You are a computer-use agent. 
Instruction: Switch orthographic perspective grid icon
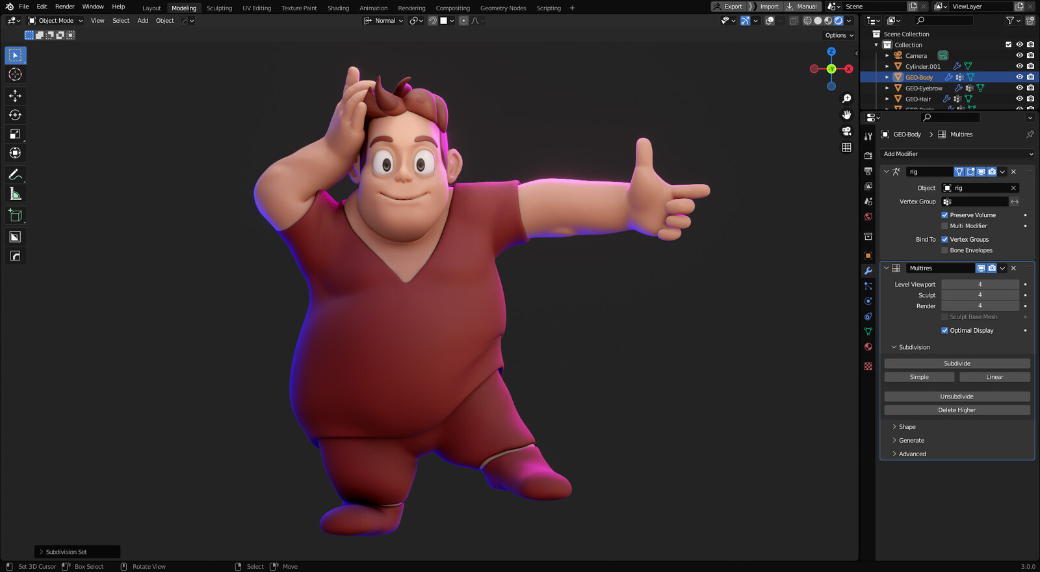[x=846, y=148]
